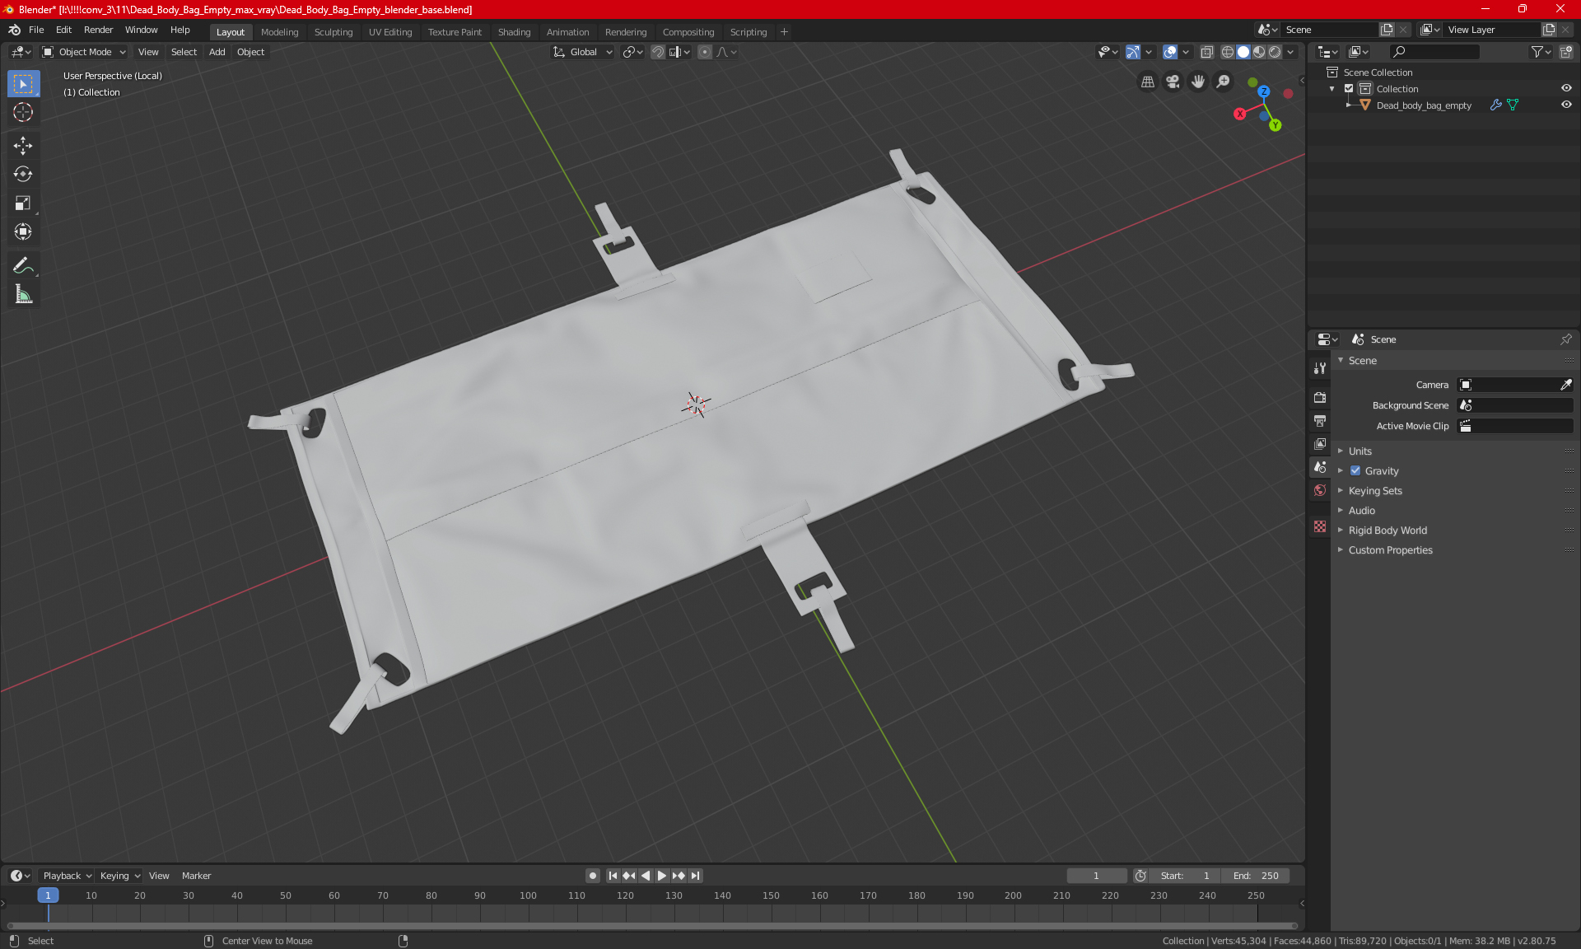Switch to Shading workspace tab
Viewport: 1581px width, 949px height.
tap(514, 32)
